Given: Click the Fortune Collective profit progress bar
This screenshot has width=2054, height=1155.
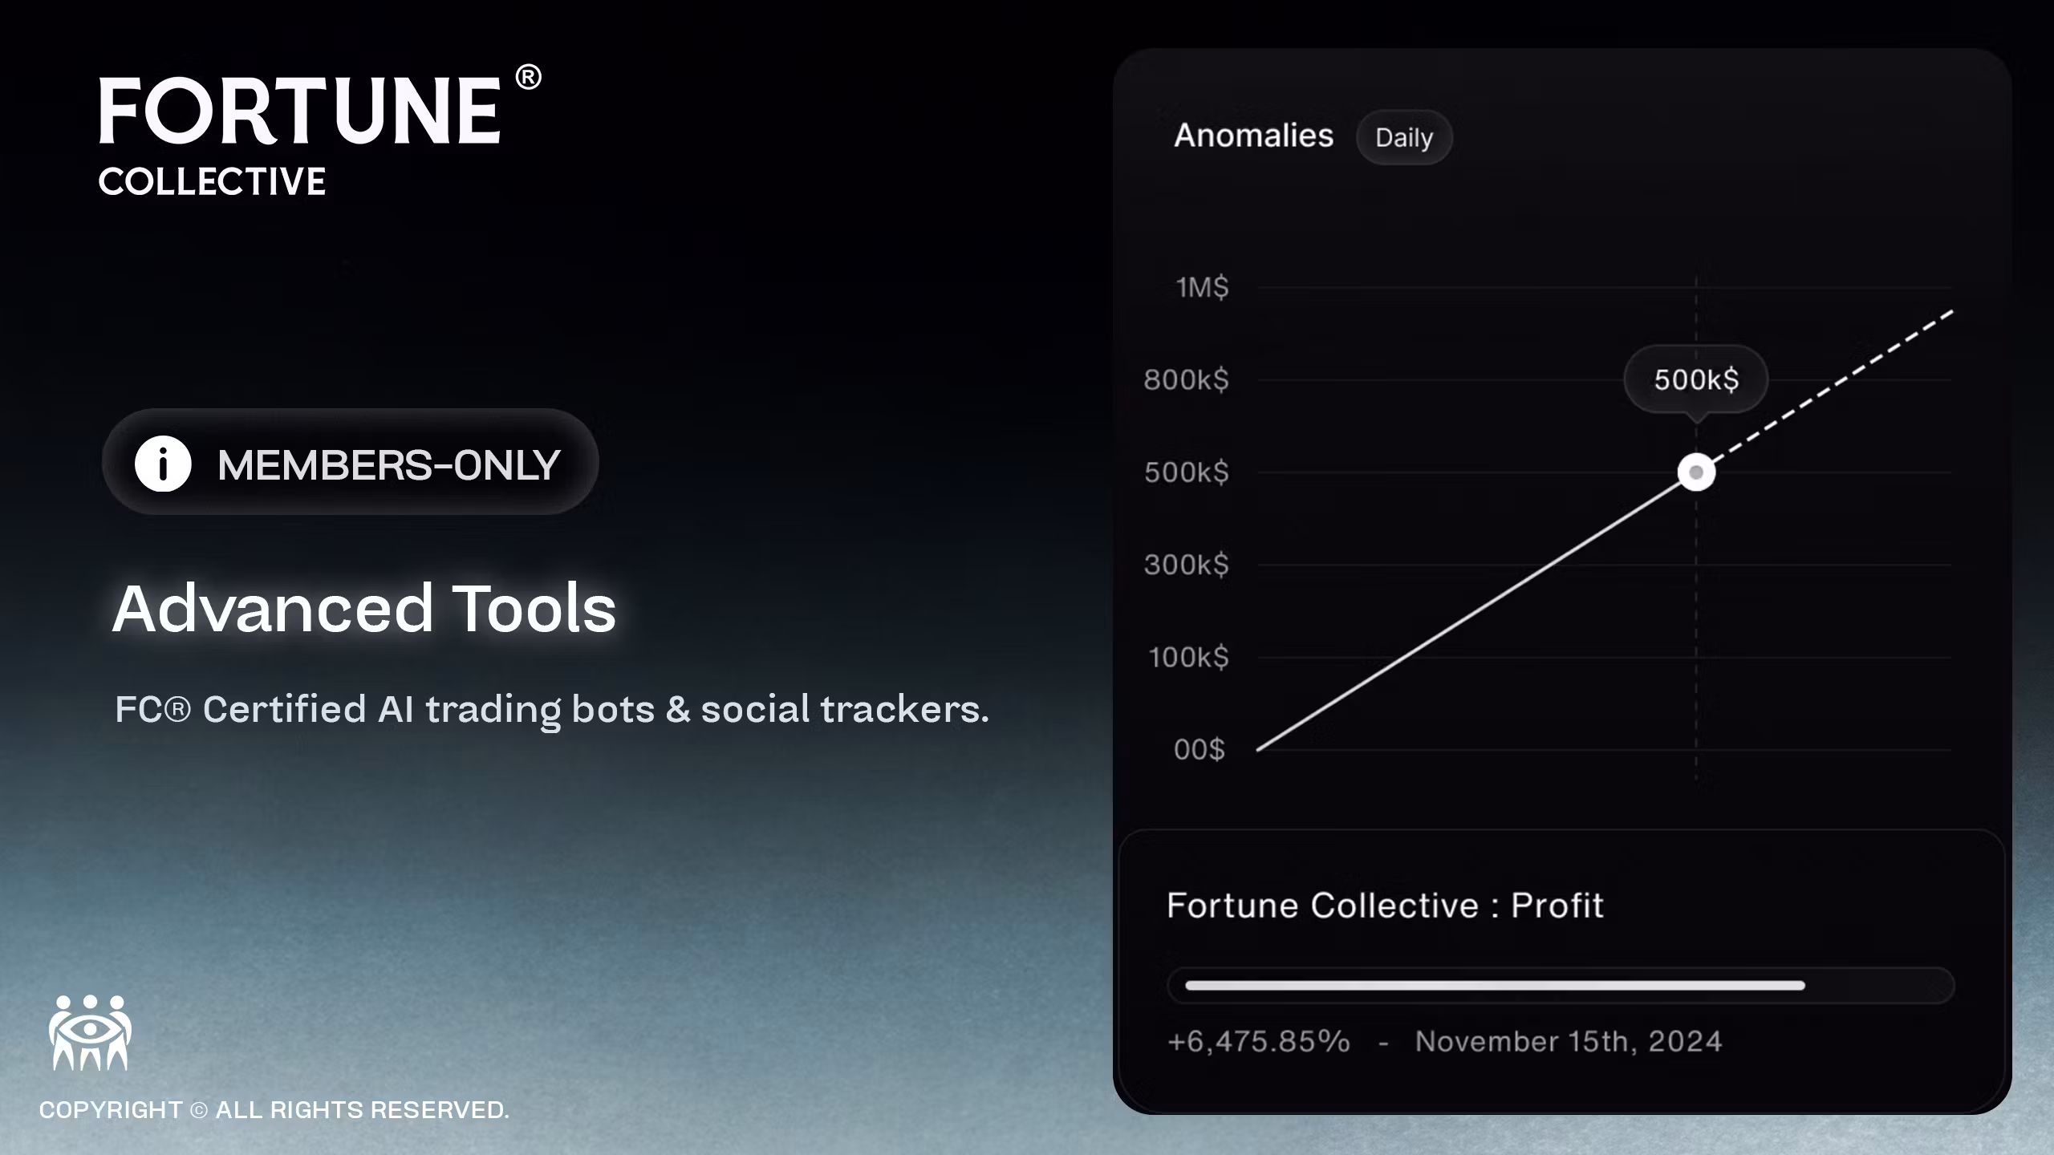Looking at the screenshot, I should point(1560,985).
